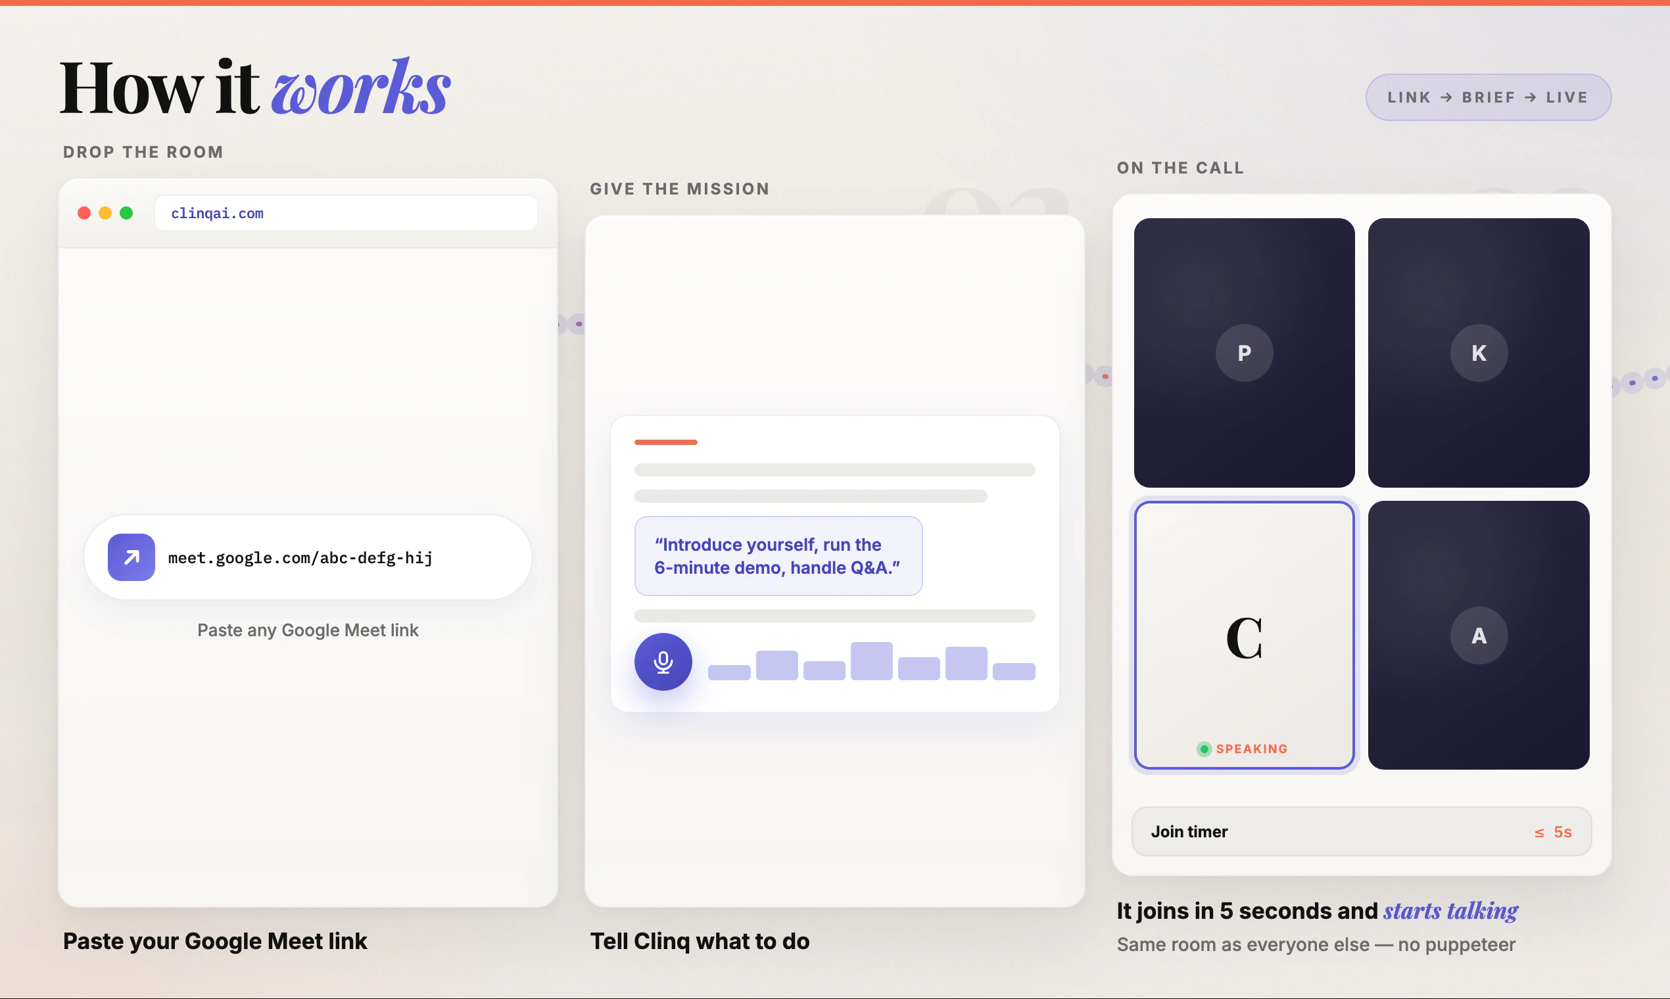Image resolution: width=1670 pixels, height=999 pixels.
Task: Click the 'Introduce yourself' mission quote box
Action: [x=778, y=556]
